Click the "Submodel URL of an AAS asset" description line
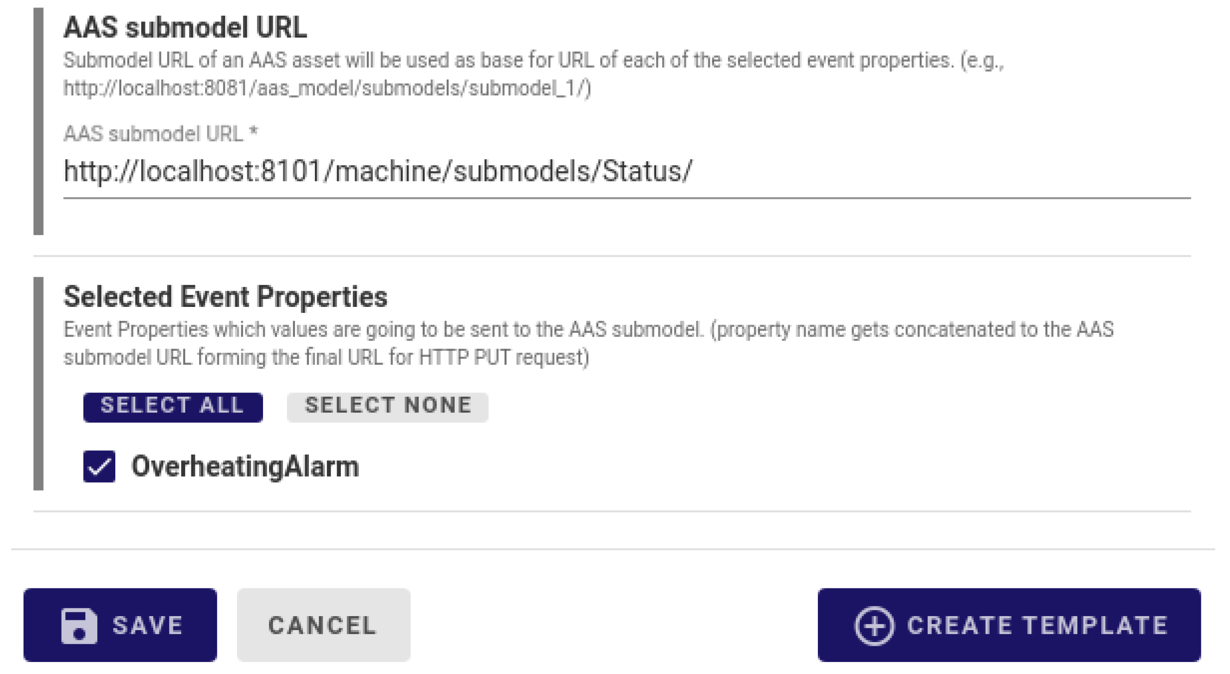The width and height of the screenshot is (1230, 674). click(x=533, y=61)
